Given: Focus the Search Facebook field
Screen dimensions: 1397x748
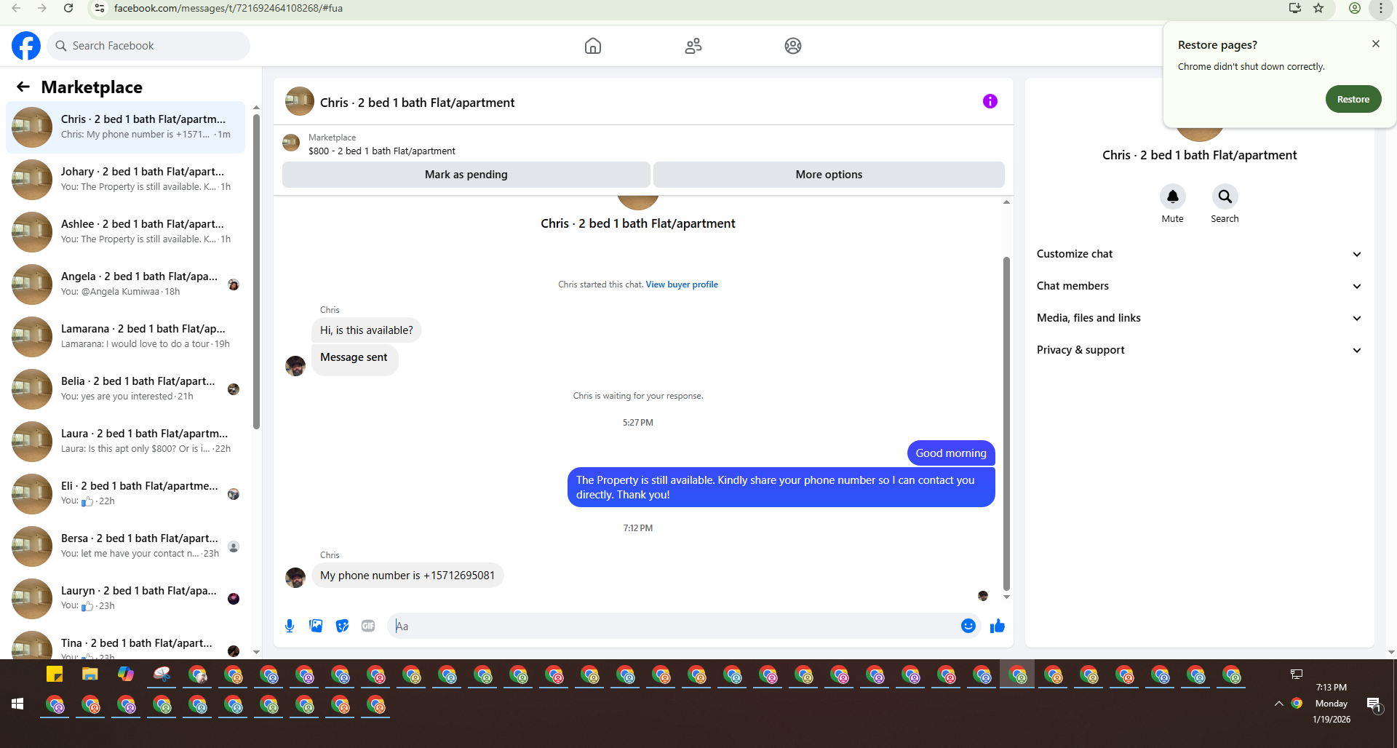Looking at the screenshot, I should [x=149, y=46].
